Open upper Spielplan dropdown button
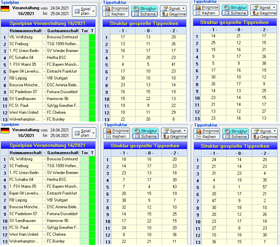Viewport: 280px width, 247px height. coord(84,11)
